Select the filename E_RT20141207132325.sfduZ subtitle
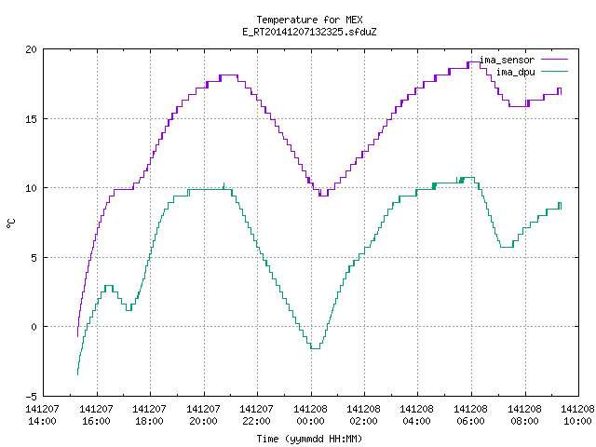Screen dimensions: 596x447 (309, 32)
